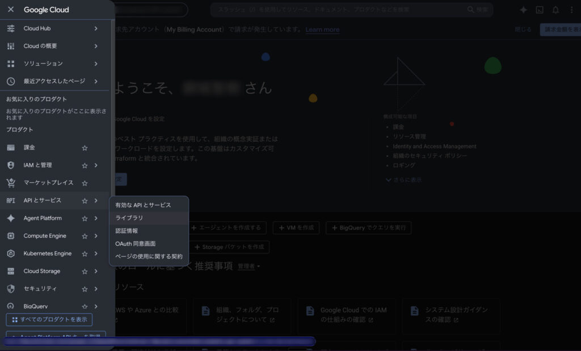Click the IAM と管理 shield icon
This screenshot has height=351, width=581.
(x=11, y=165)
